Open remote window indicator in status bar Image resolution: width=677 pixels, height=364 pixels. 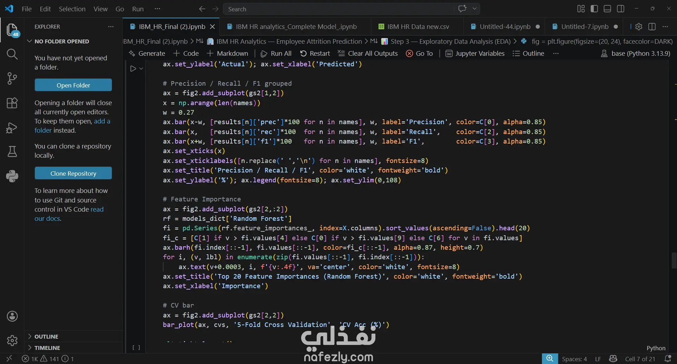click(9, 359)
